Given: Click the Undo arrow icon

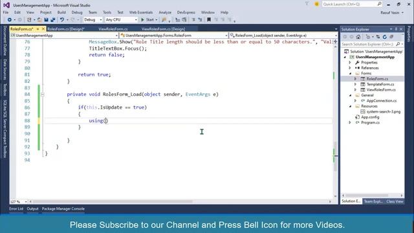Looking at the screenshot, I should (62, 20).
